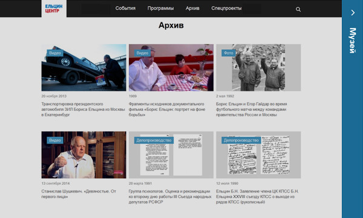Open the thumbnail of Yeltsin at the table

click(171, 68)
